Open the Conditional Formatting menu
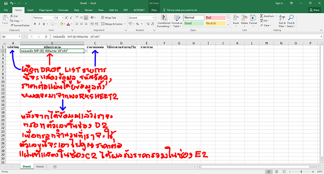The height and width of the screenshot is (174, 324). point(164,21)
